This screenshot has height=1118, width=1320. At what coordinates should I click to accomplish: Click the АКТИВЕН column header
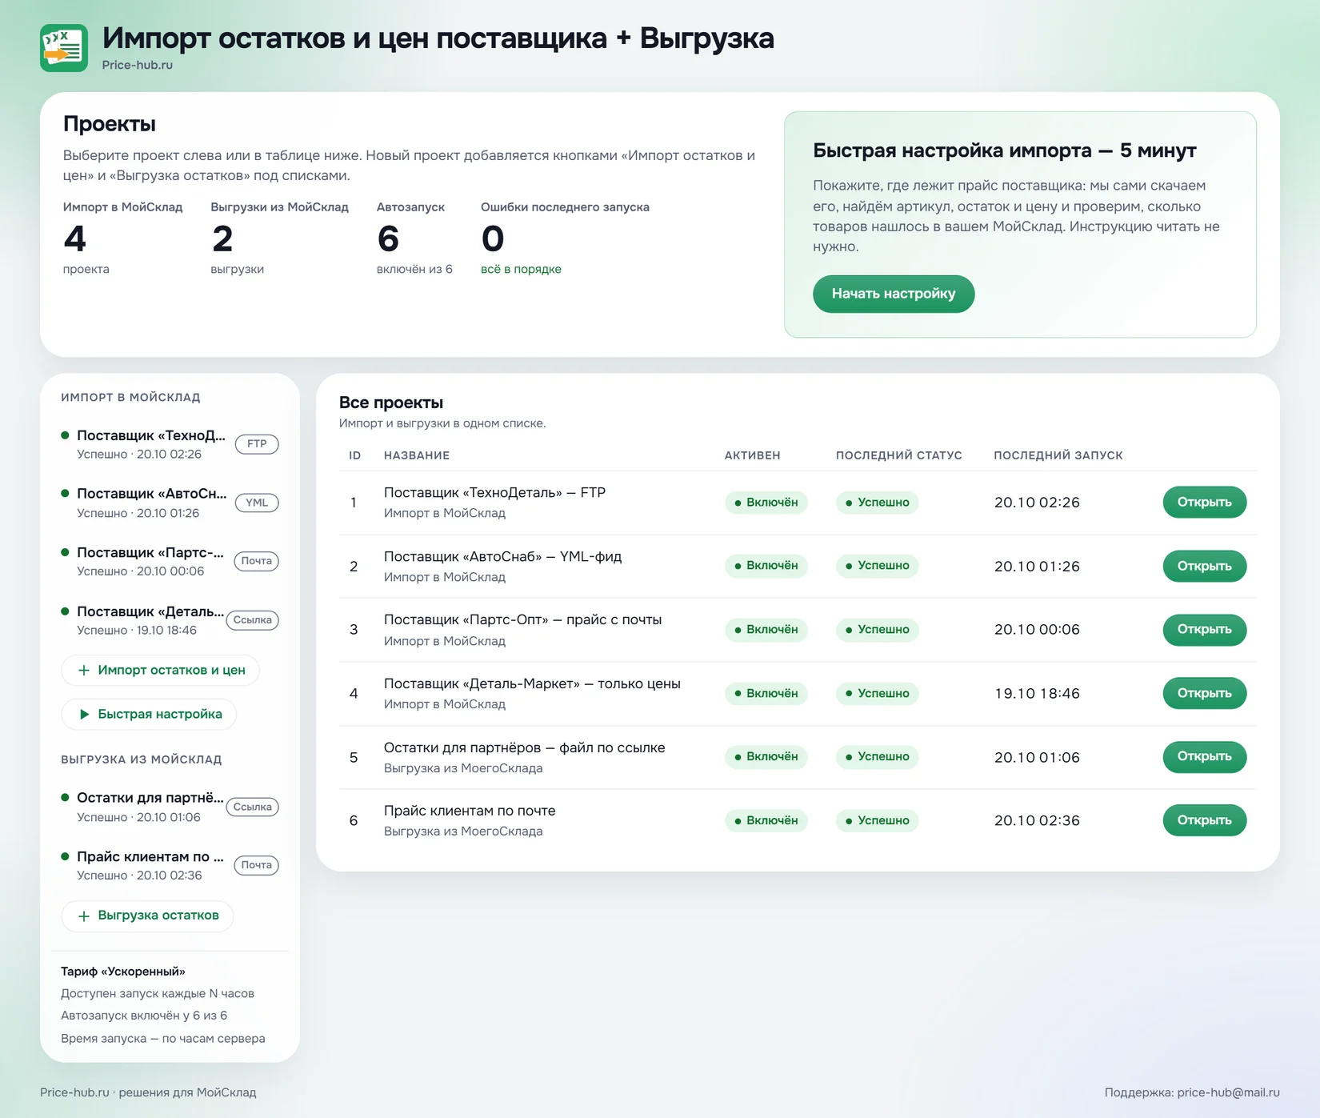(753, 455)
